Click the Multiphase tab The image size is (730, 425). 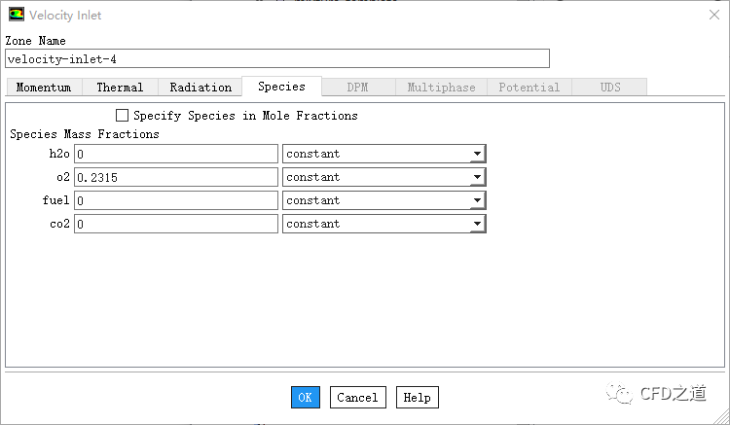click(441, 88)
